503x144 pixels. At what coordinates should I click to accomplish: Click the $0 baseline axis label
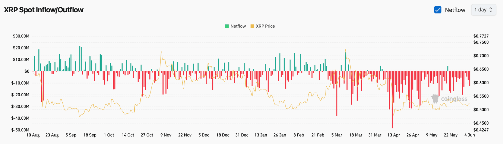click(27, 71)
